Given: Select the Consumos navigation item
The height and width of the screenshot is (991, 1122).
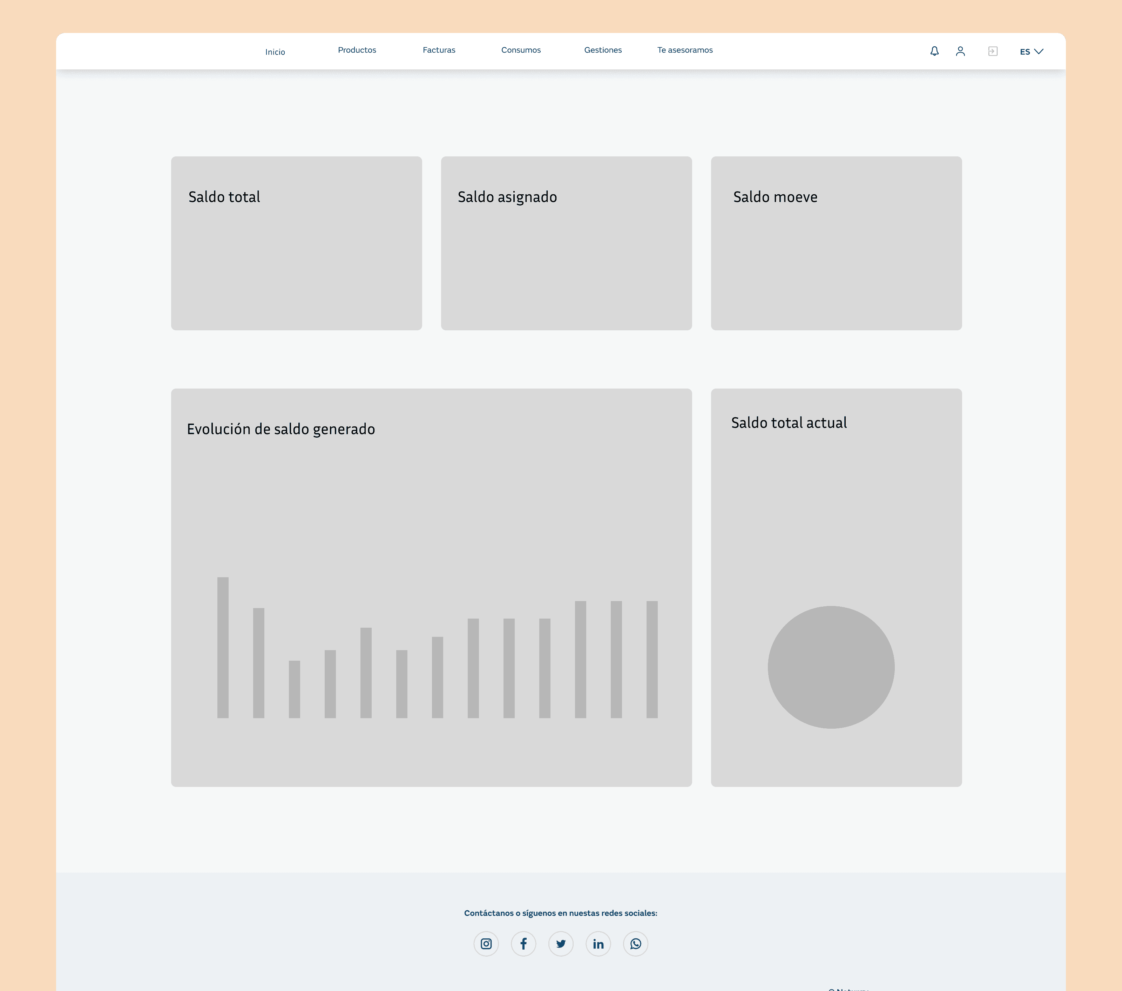Looking at the screenshot, I should pyautogui.click(x=520, y=50).
